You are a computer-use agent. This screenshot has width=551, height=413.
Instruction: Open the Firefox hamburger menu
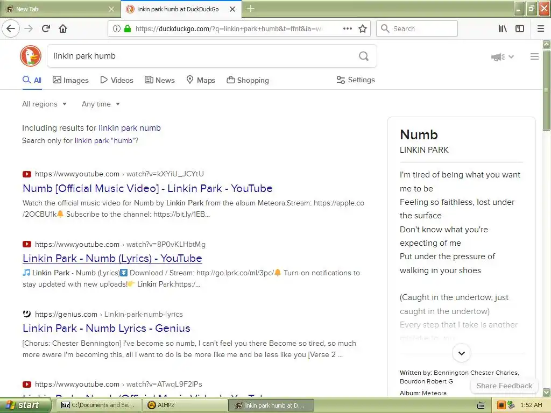[541, 29]
